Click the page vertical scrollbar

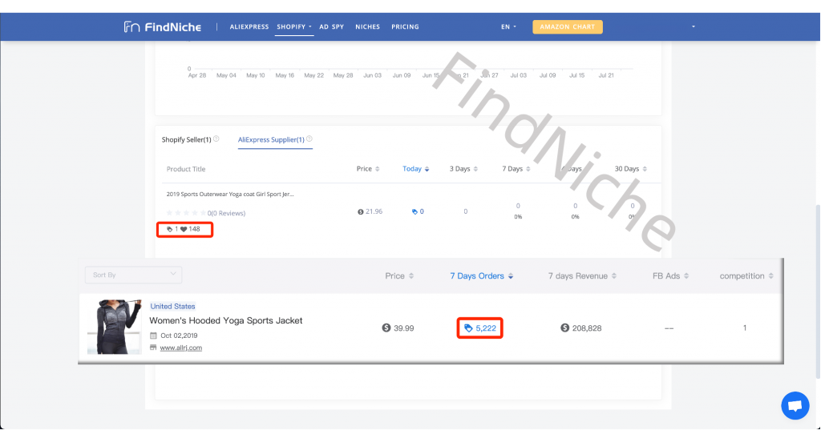click(x=818, y=291)
